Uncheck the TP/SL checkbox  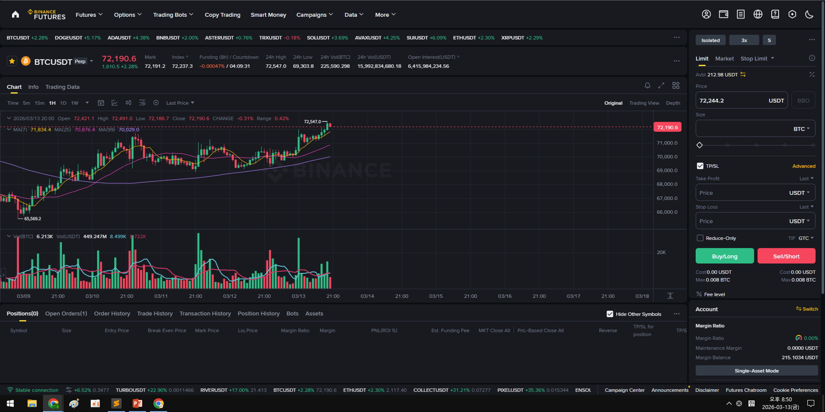[x=700, y=166]
